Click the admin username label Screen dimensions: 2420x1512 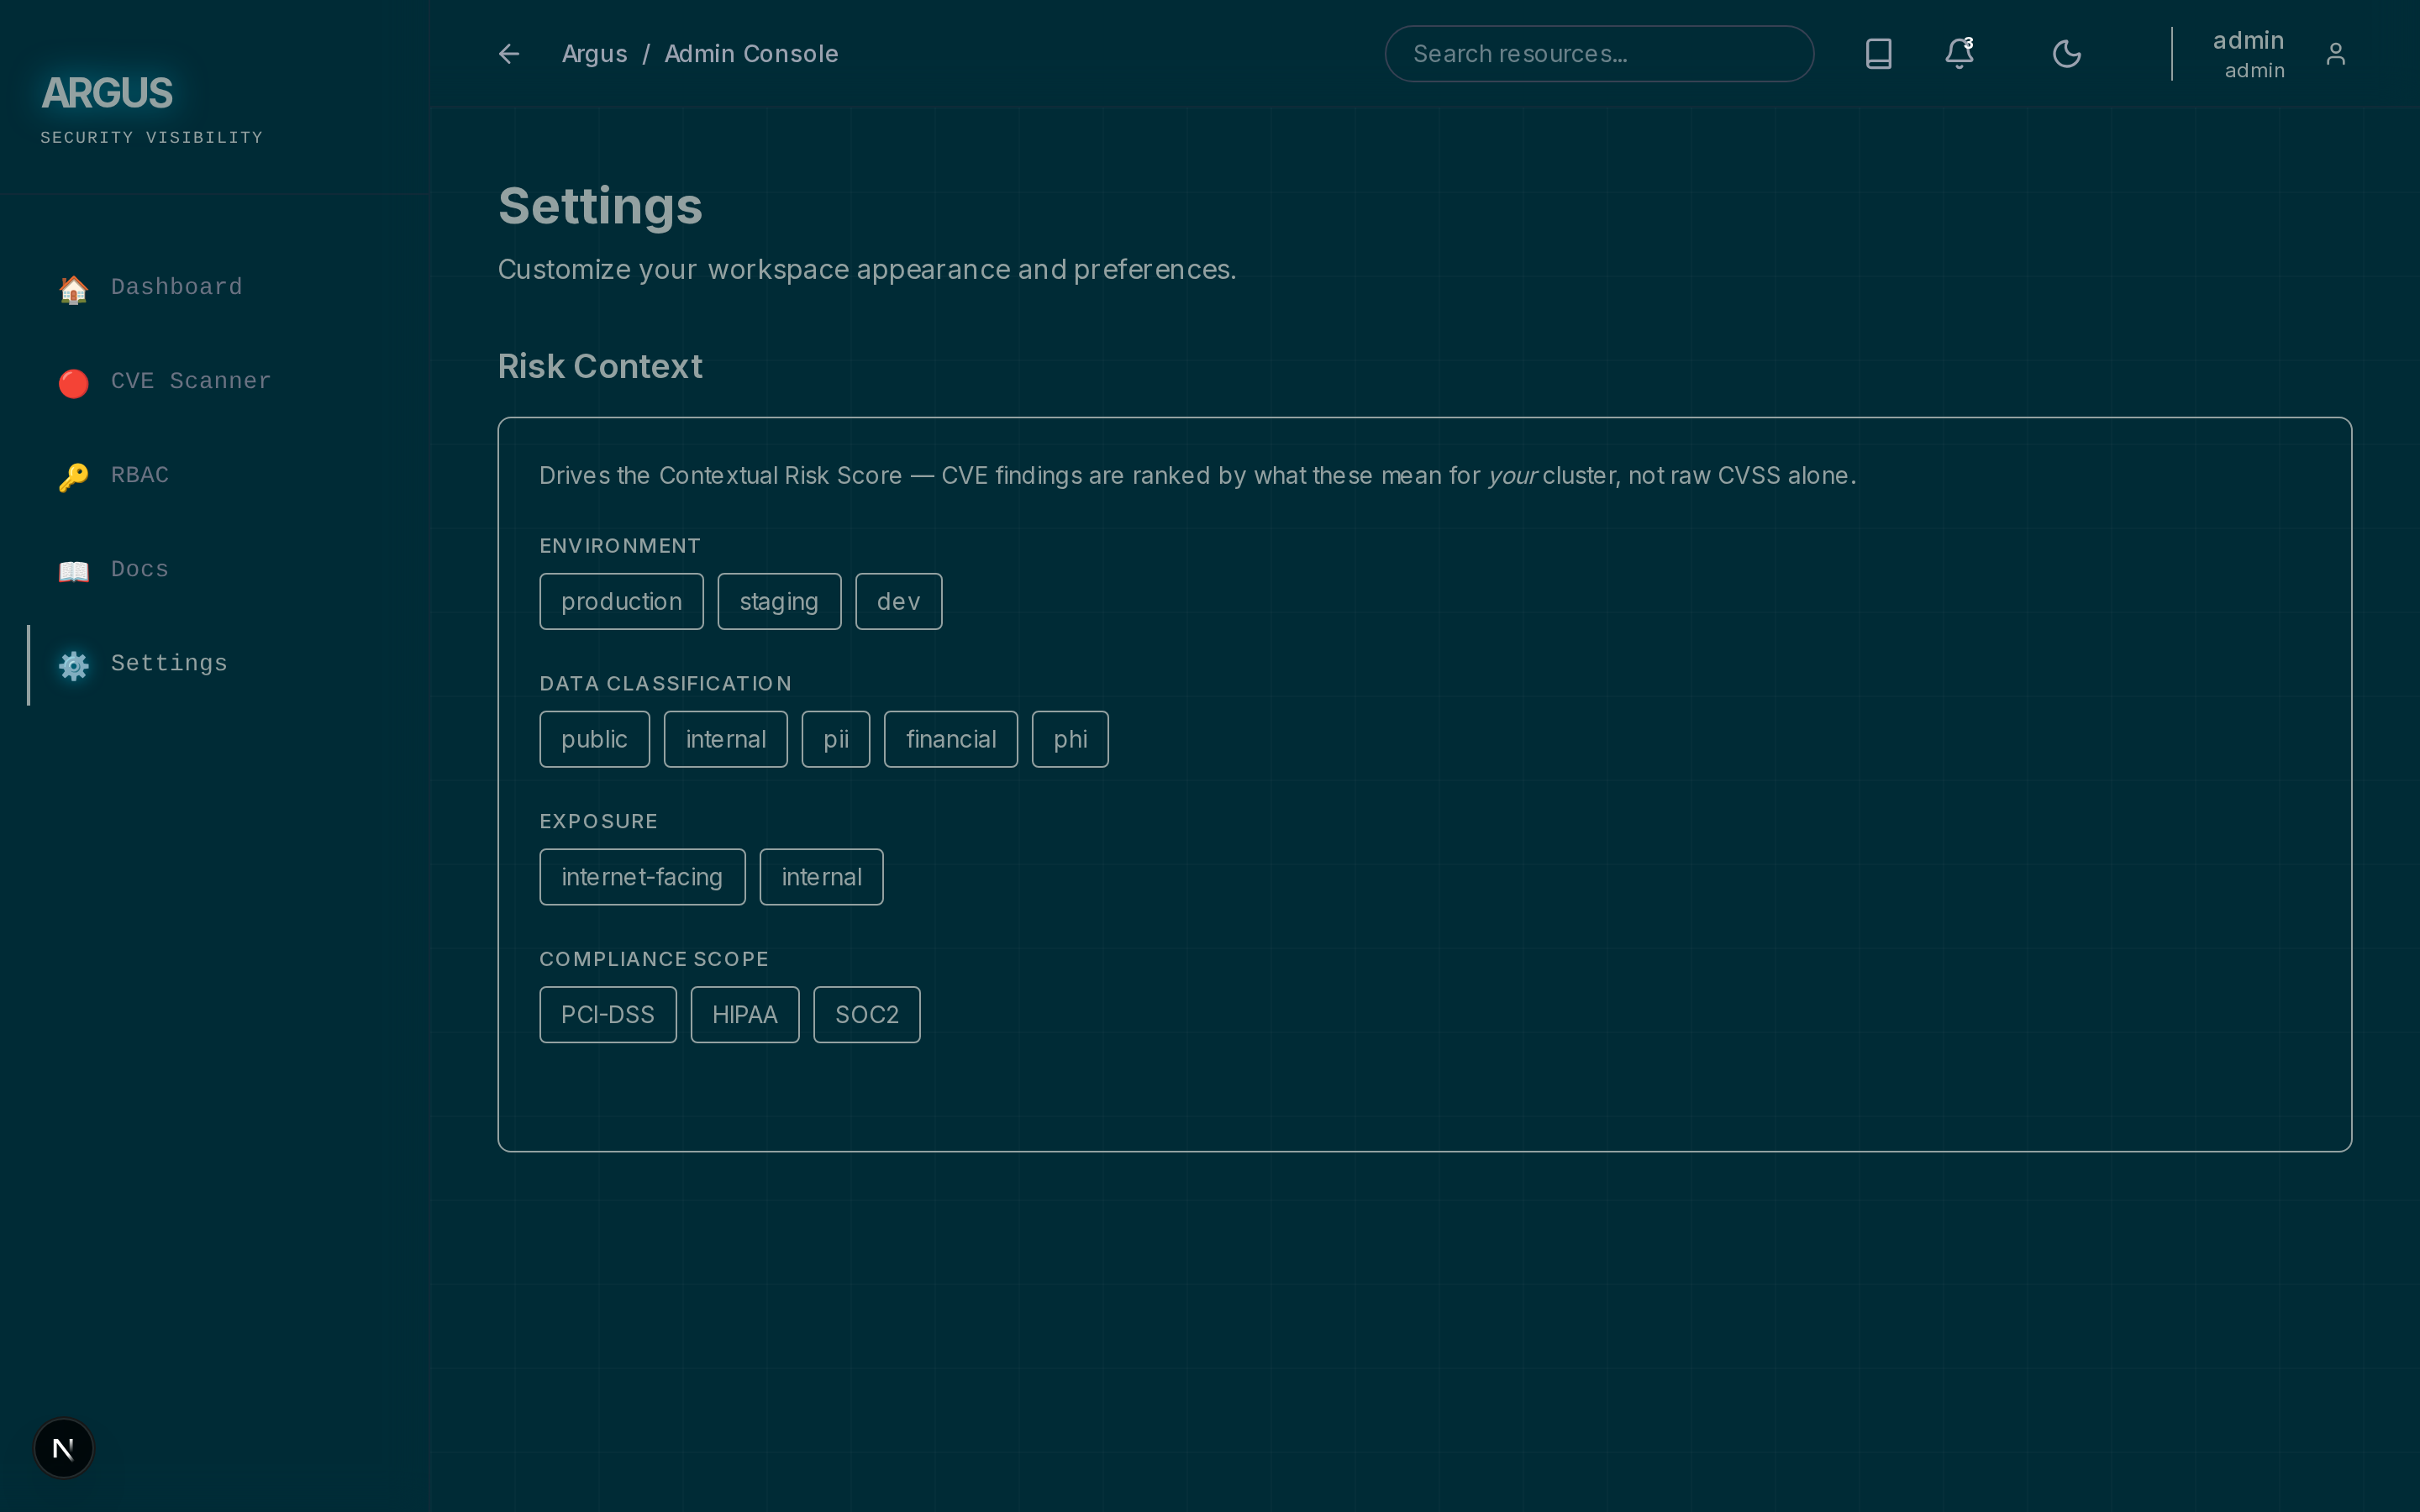pyautogui.click(x=2248, y=41)
